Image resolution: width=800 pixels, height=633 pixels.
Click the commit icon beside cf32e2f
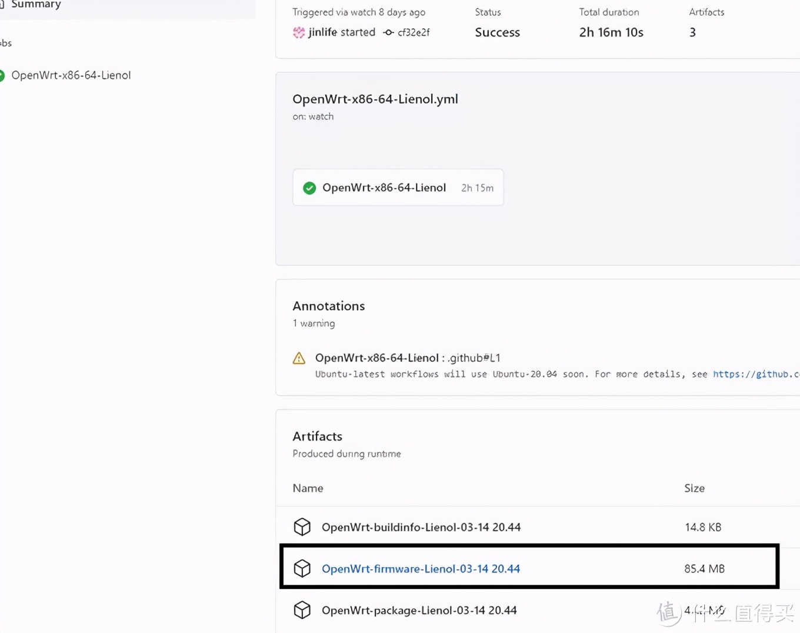tap(388, 32)
